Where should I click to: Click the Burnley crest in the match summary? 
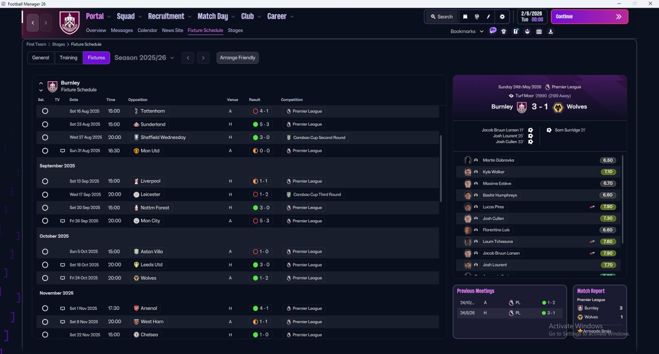pyautogui.click(x=522, y=107)
